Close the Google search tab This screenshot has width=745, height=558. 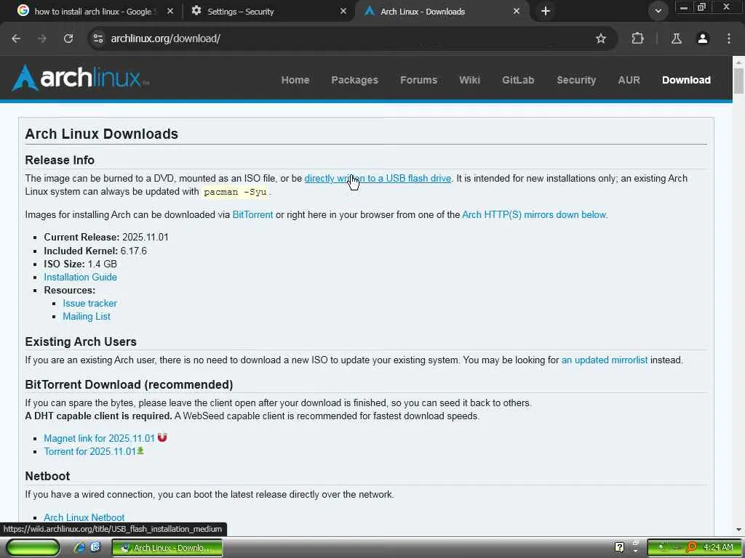(x=170, y=11)
